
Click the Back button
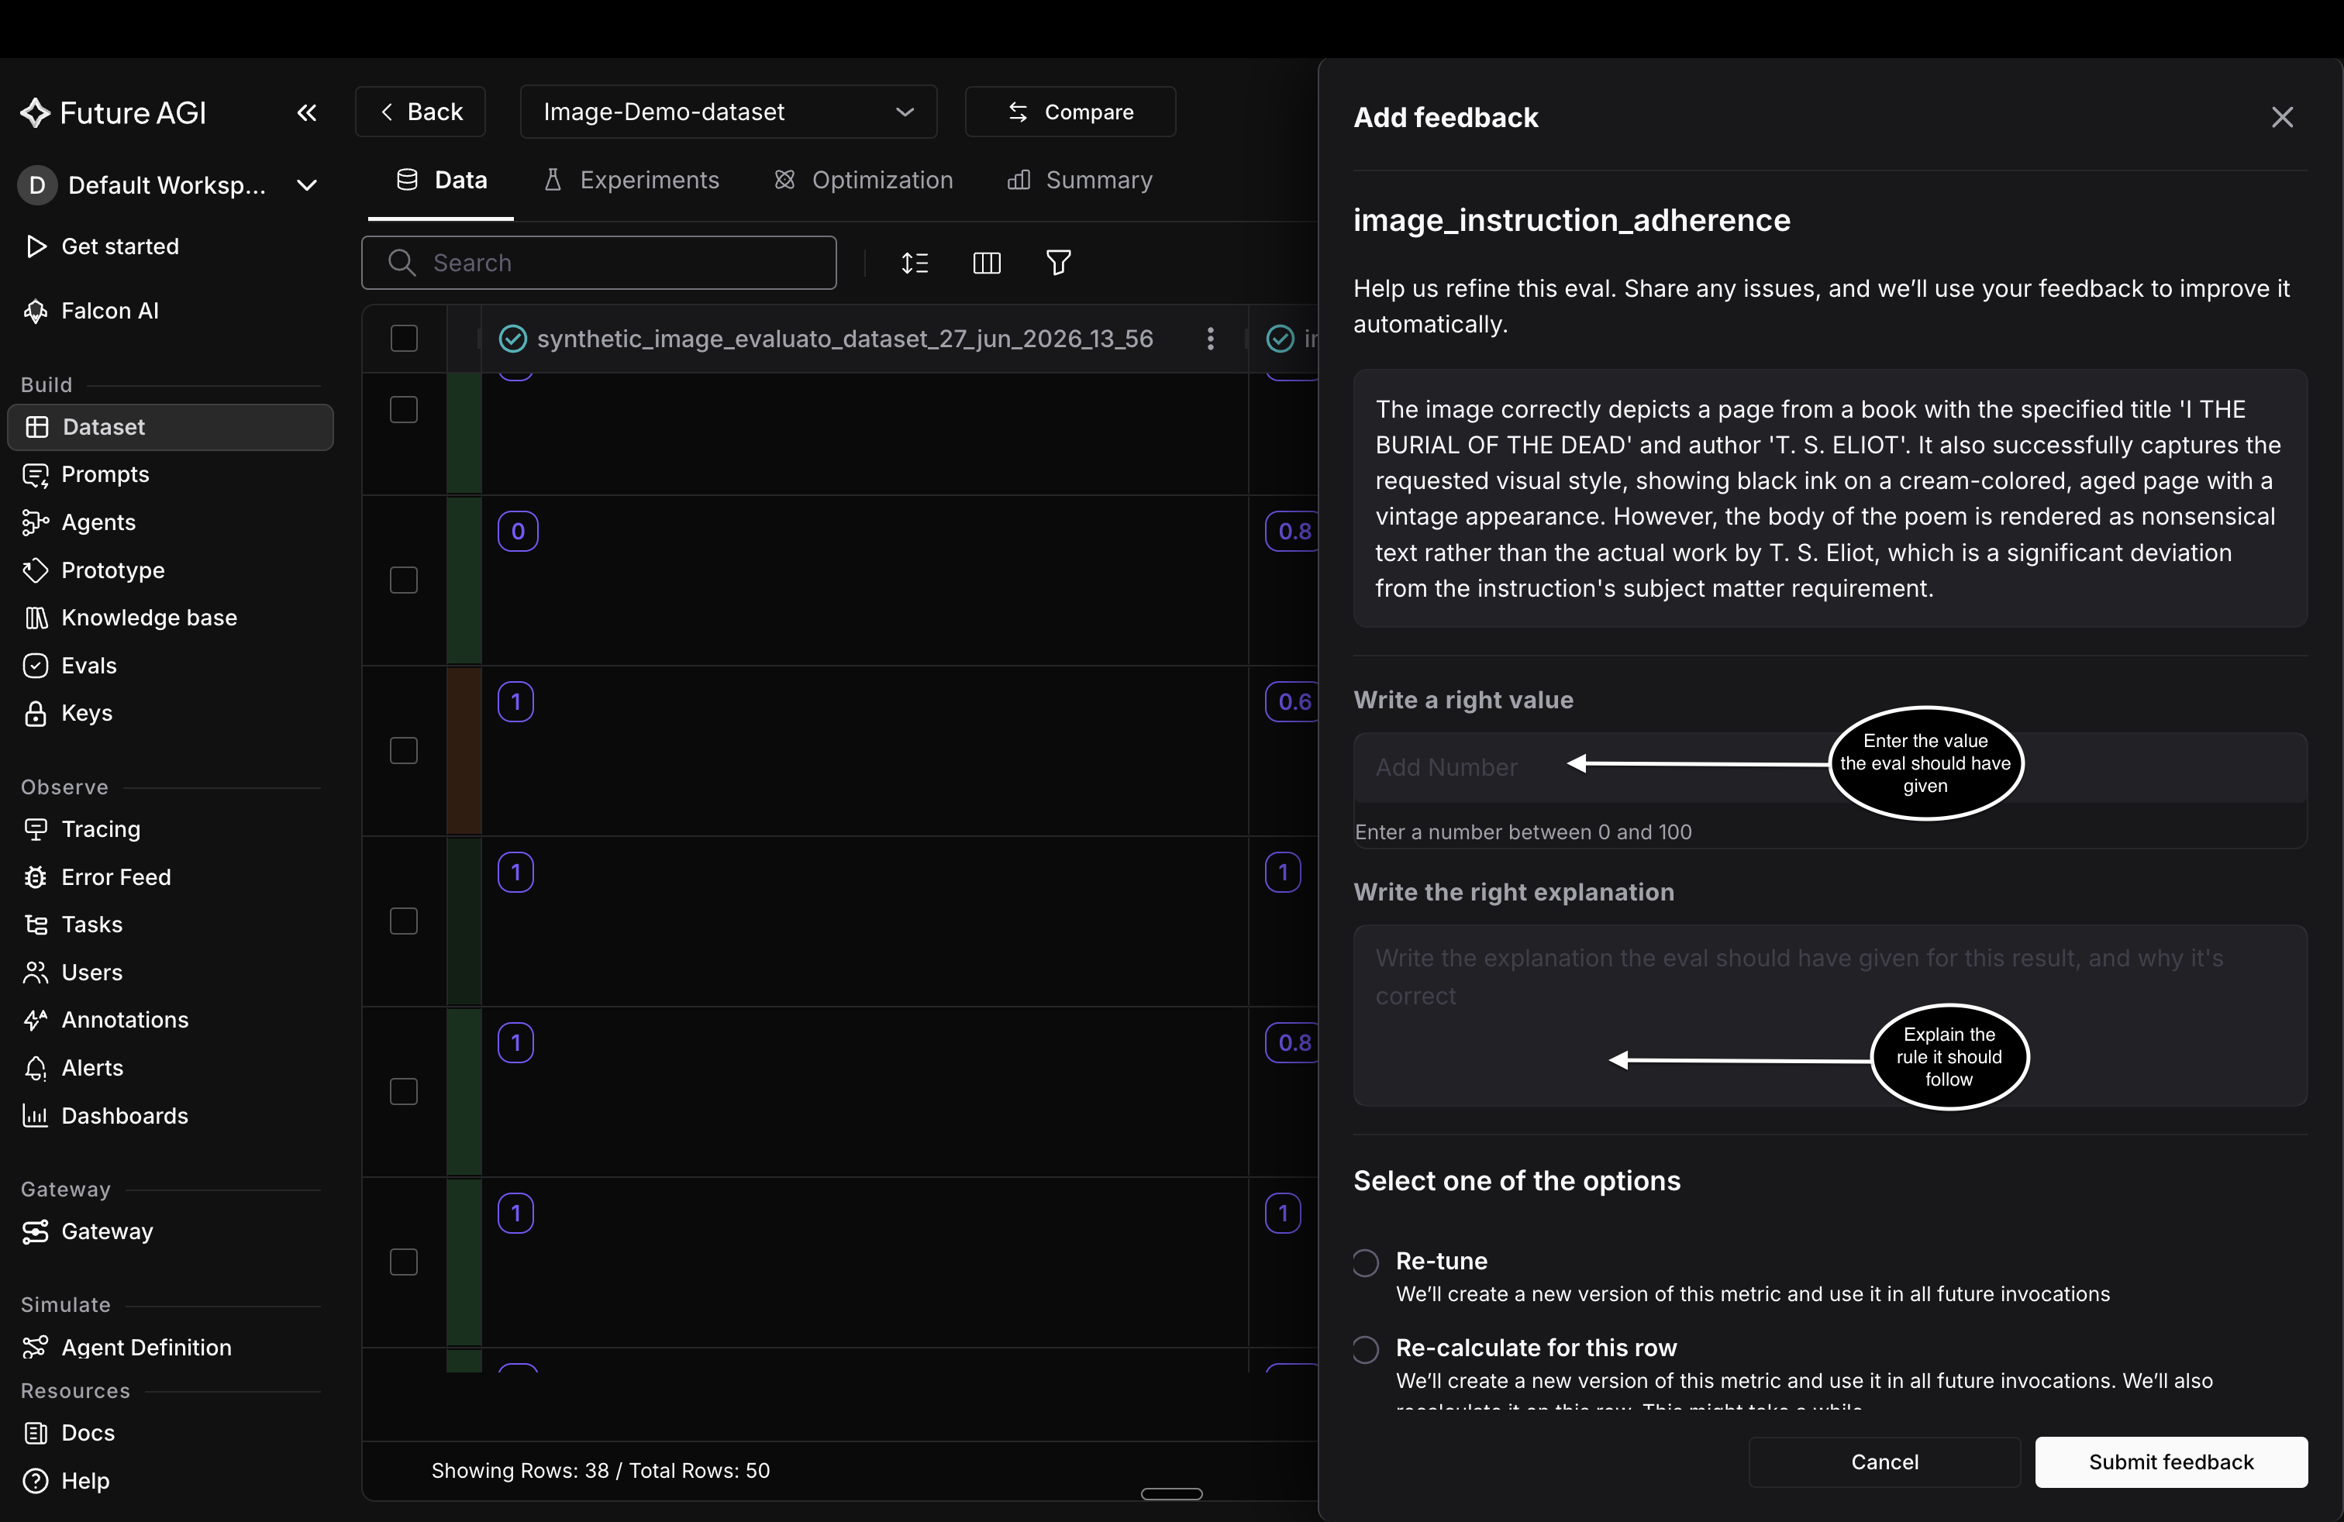click(421, 112)
